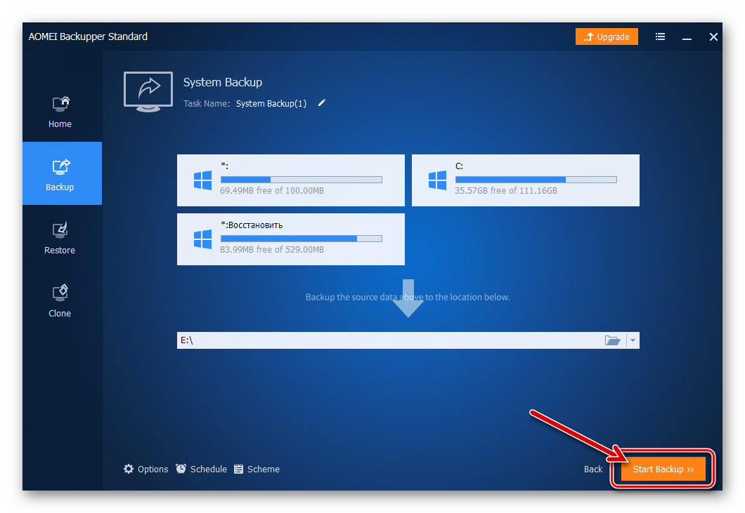Minimize the AOMEI Backupper window
Viewport: 745px width, 513px height.
coord(687,37)
